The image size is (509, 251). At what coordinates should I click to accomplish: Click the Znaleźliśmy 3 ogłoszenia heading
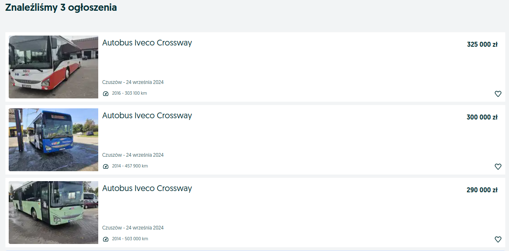pos(61,7)
